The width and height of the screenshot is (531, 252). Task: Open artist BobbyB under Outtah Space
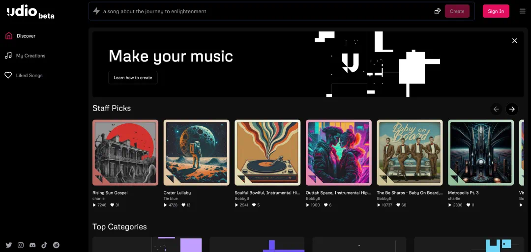(x=313, y=198)
